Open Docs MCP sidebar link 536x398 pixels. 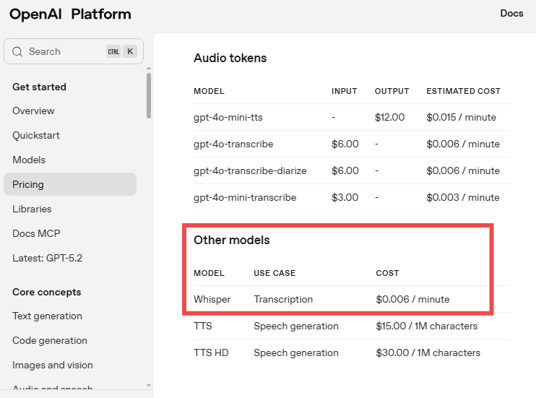[36, 233]
